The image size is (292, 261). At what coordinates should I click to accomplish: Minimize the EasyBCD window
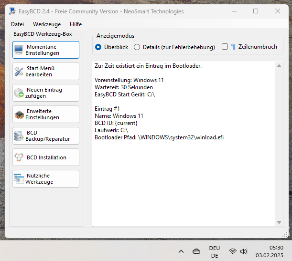click(x=234, y=11)
